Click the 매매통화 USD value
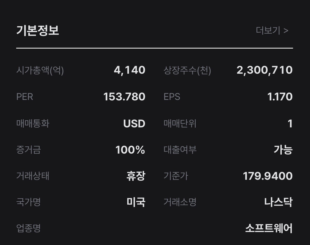310x245 pixels. point(134,124)
